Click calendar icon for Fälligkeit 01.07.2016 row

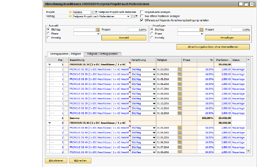coord(180,89)
